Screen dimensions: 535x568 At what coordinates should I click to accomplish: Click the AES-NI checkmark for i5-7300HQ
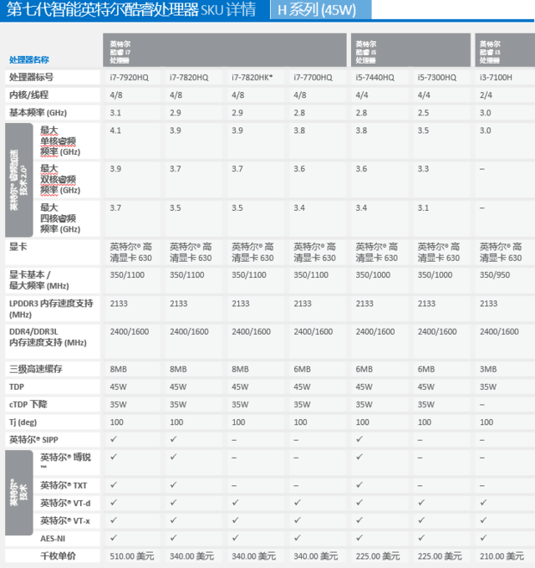pyautogui.click(x=421, y=538)
